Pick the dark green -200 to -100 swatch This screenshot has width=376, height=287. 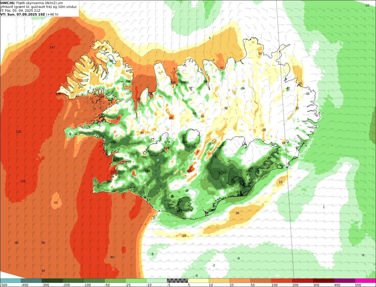(x=73, y=281)
